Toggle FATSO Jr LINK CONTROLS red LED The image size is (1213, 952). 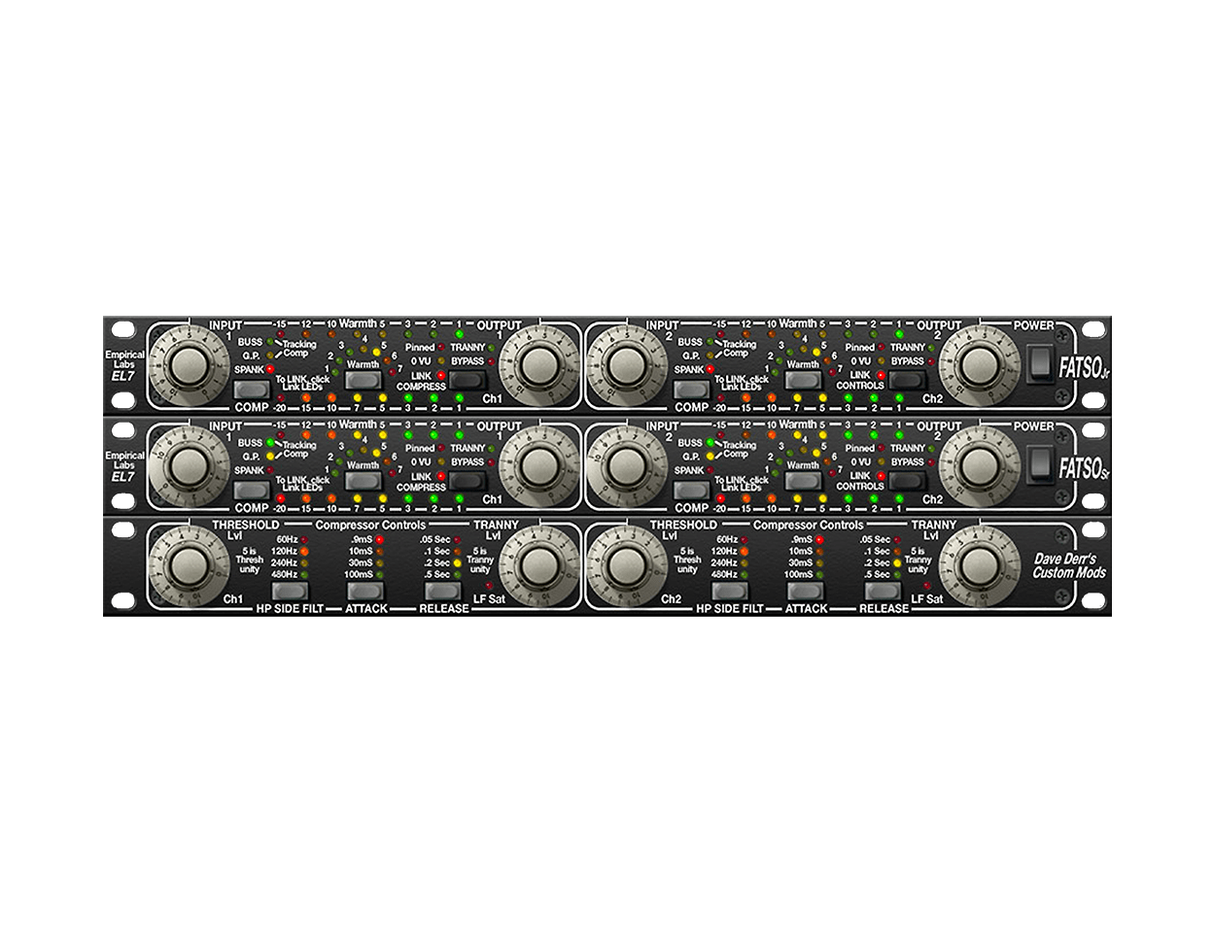pos(881,375)
